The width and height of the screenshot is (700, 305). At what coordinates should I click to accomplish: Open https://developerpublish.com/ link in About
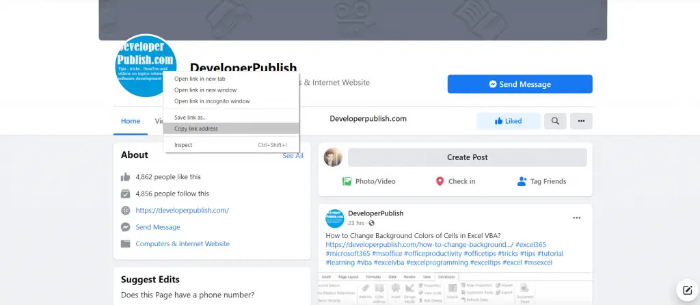point(182,211)
